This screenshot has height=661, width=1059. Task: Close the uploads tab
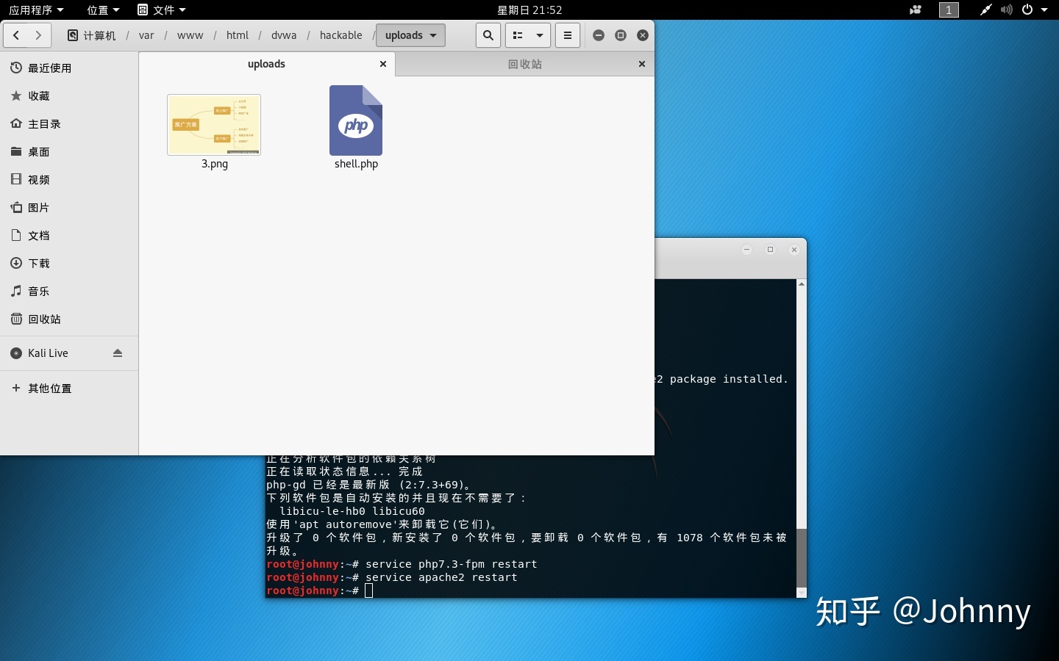(383, 64)
